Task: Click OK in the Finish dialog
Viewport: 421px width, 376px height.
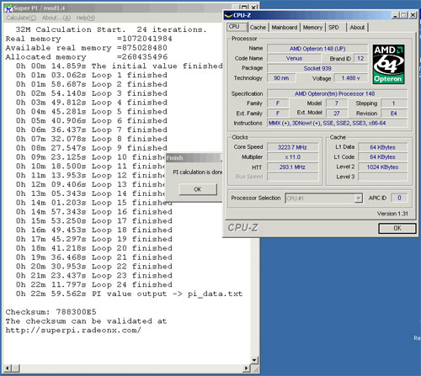Action: click(x=198, y=189)
